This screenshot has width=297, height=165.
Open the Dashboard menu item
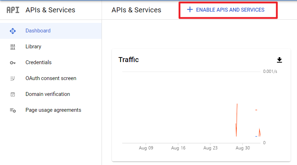(x=38, y=31)
